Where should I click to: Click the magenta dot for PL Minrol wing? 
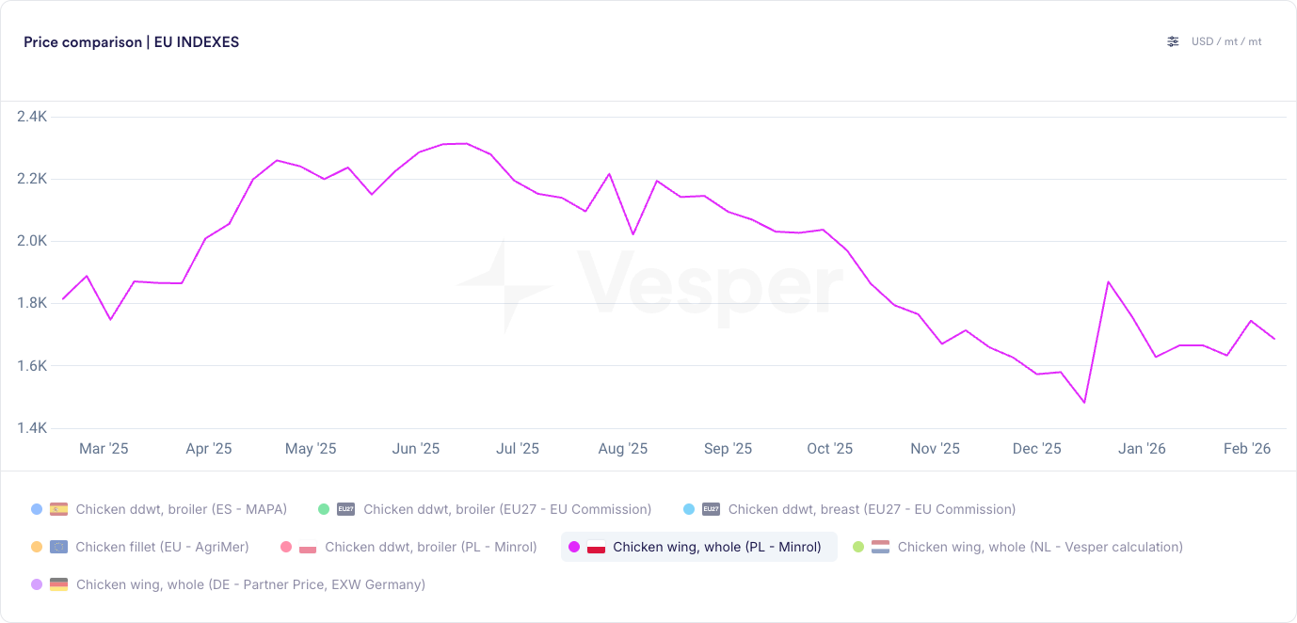point(574,547)
